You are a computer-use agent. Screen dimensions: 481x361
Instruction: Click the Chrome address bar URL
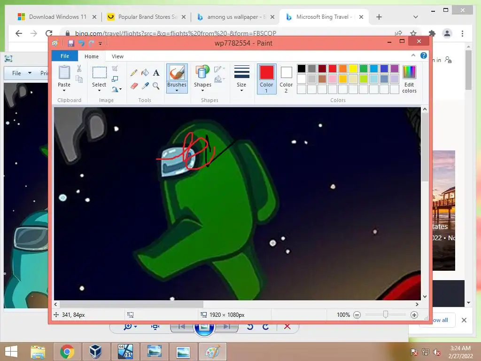pyautogui.click(x=176, y=33)
